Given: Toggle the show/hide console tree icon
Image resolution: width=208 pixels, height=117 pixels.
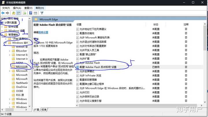Looking at the screenshot, I should pyautogui.click(x=18, y=13).
